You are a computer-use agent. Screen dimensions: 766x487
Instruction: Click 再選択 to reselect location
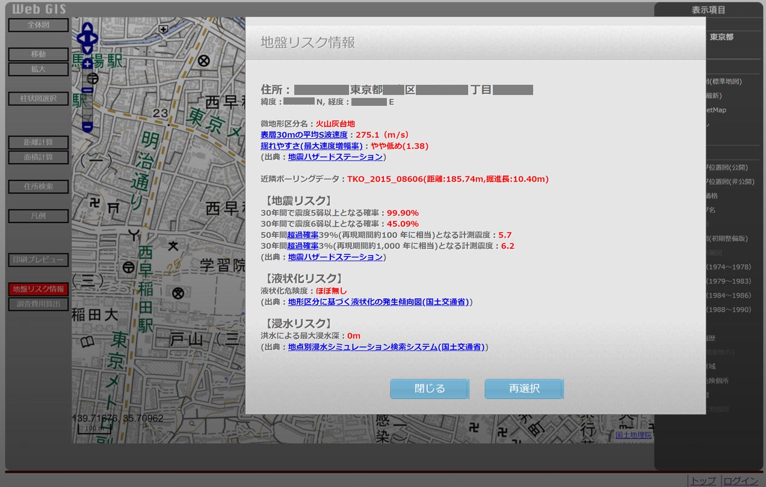click(524, 389)
